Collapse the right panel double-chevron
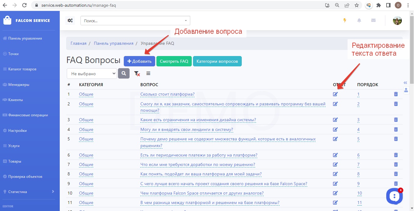Screen dimensions: 414x211 coord(405,83)
